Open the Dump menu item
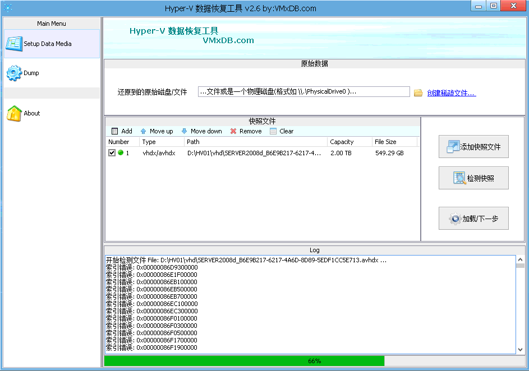The width and height of the screenshot is (529, 371). (x=52, y=73)
